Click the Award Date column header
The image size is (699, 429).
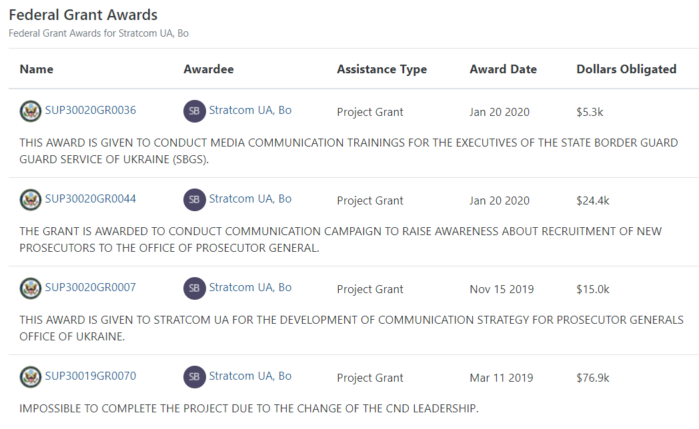point(503,69)
